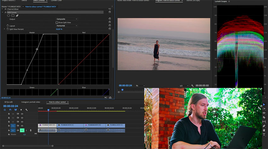The width and height of the screenshot is (268, 149).
Task: Reset the Layout parameter
Action: pos(110,25)
